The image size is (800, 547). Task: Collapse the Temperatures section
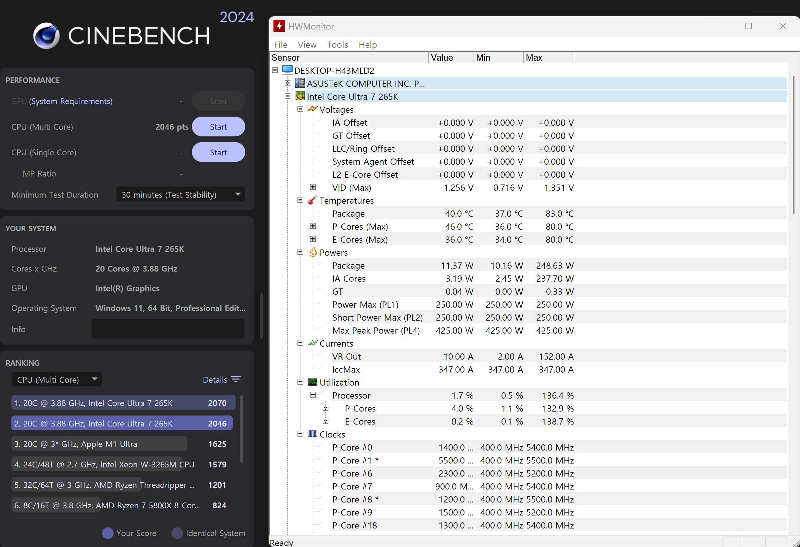tap(300, 200)
